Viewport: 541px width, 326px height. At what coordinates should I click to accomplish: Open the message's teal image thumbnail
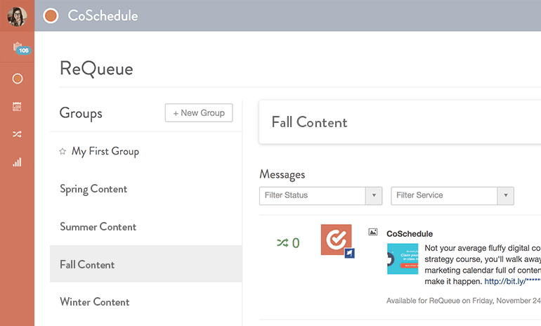click(403, 259)
